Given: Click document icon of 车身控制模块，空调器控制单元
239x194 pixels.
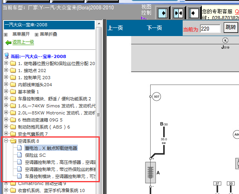Looking at the screenshot, I should pos(19,176).
